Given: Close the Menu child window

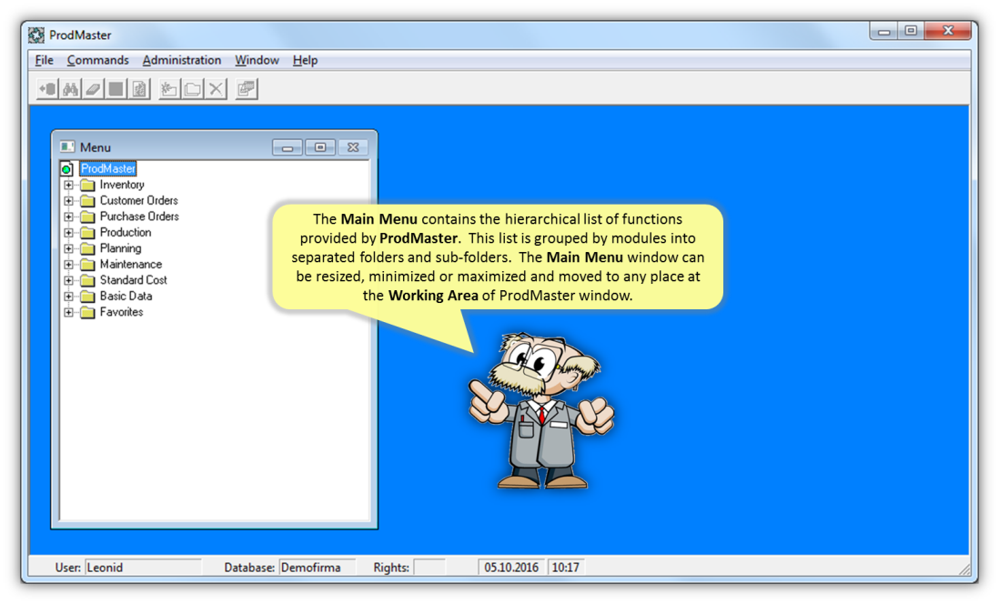Looking at the screenshot, I should coord(353,147).
